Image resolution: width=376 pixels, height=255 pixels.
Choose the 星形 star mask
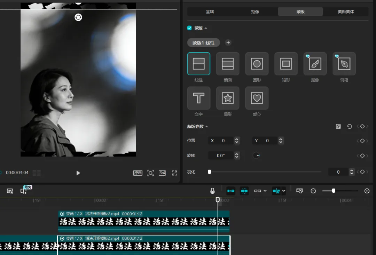228,98
